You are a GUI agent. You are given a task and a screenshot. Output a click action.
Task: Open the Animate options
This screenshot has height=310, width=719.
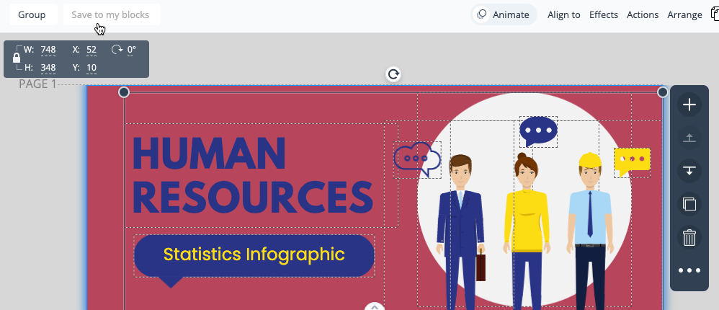click(504, 14)
